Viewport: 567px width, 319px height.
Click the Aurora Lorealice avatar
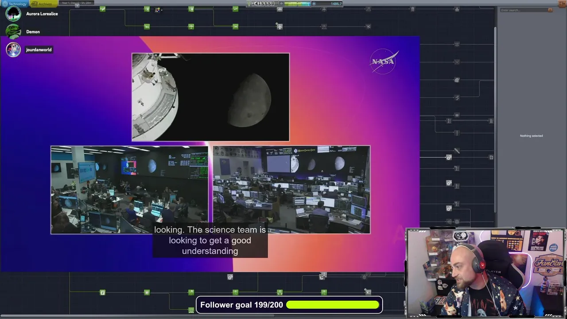click(x=13, y=13)
